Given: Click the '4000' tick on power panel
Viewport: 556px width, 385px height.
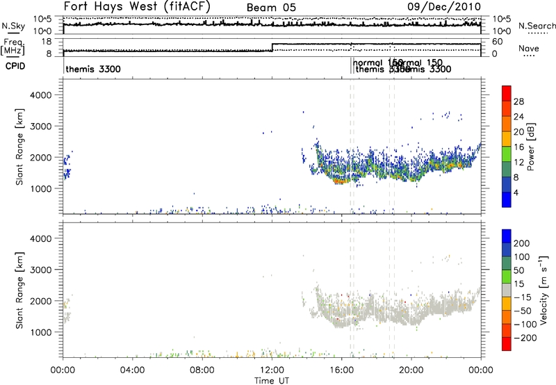Looking at the screenshot, I should click(40, 95).
